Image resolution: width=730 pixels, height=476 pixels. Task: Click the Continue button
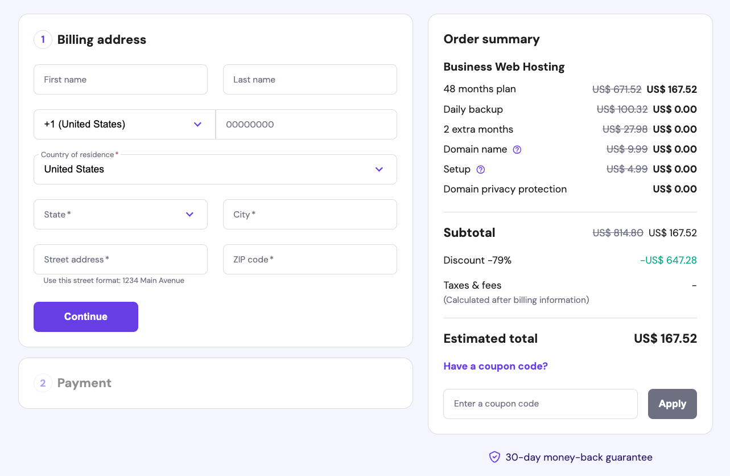coord(85,317)
